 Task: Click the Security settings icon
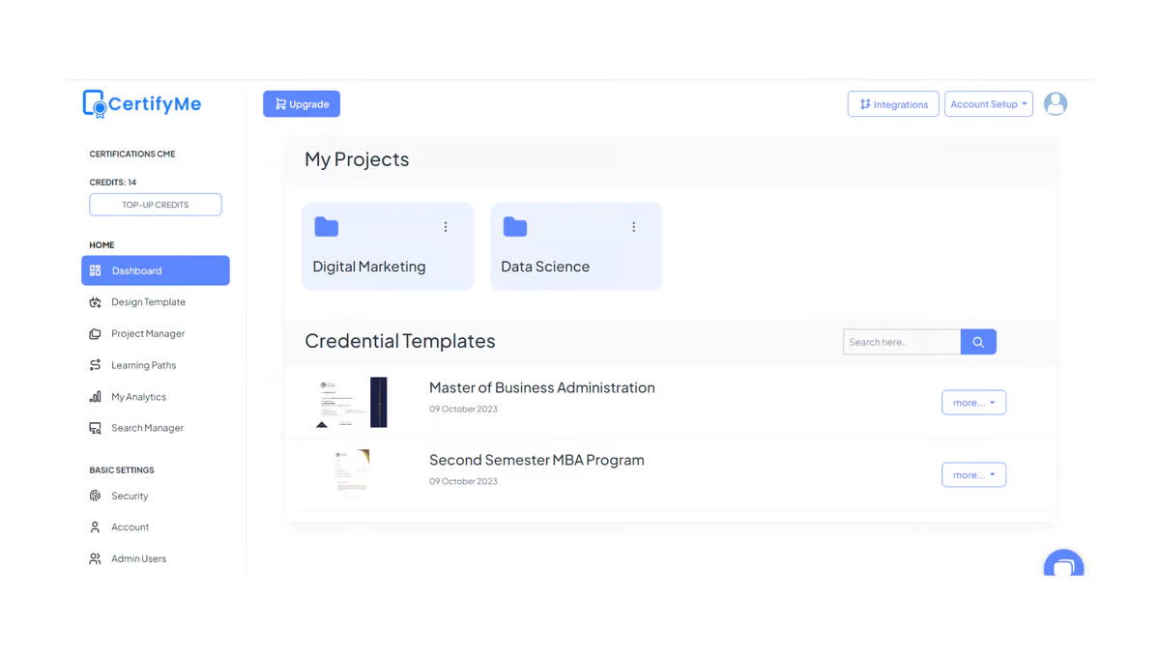tap(96, 496)
